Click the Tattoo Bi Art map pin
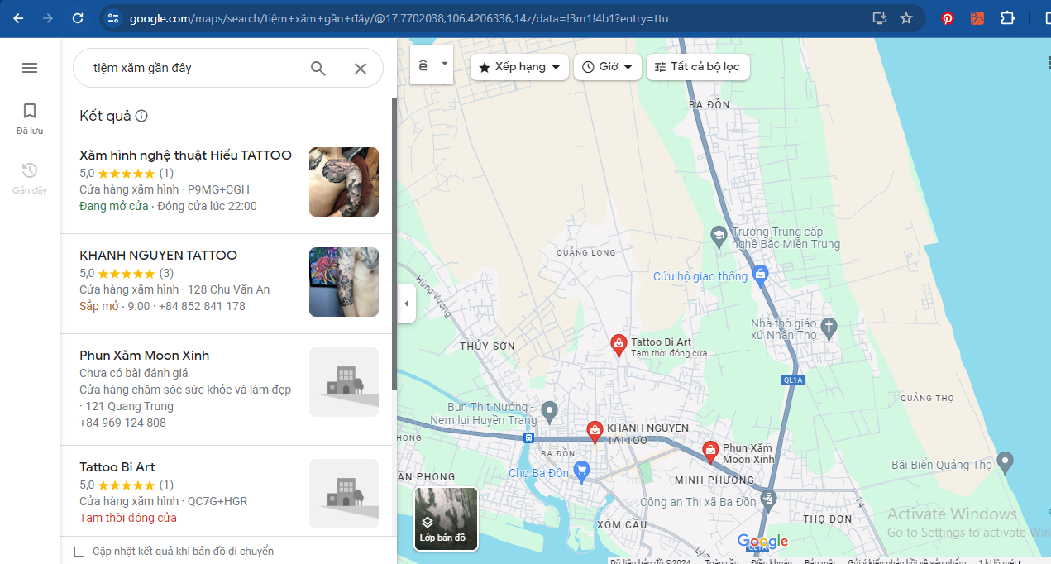 coord(618,345)
